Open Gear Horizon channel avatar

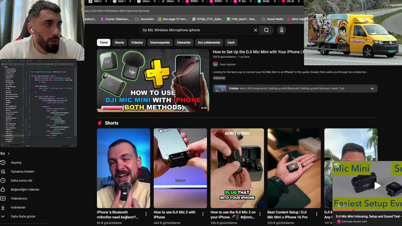click(x=215, y=64)
